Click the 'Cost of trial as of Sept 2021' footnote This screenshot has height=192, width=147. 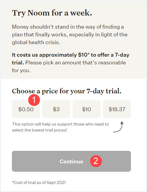(39, 182)
